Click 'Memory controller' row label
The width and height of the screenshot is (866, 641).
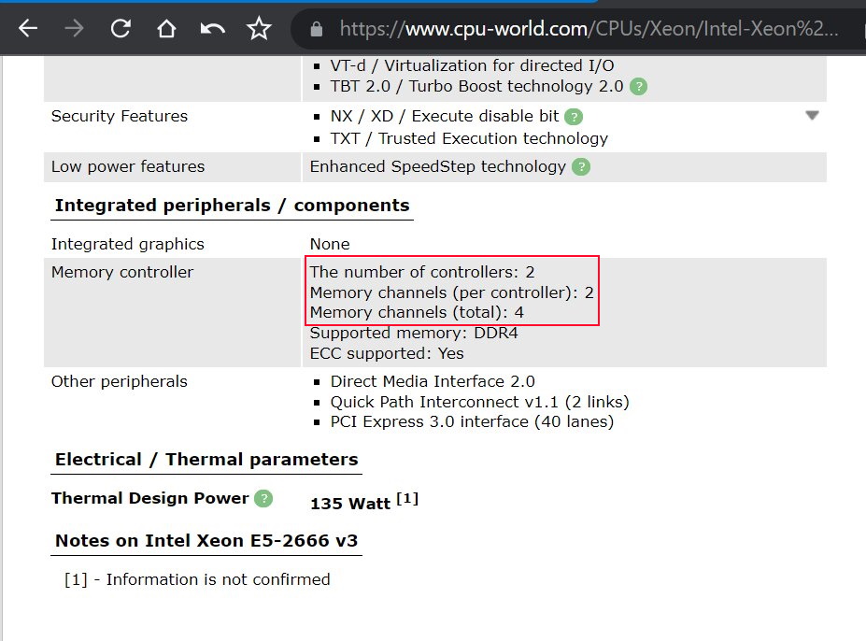pos(122,272)
